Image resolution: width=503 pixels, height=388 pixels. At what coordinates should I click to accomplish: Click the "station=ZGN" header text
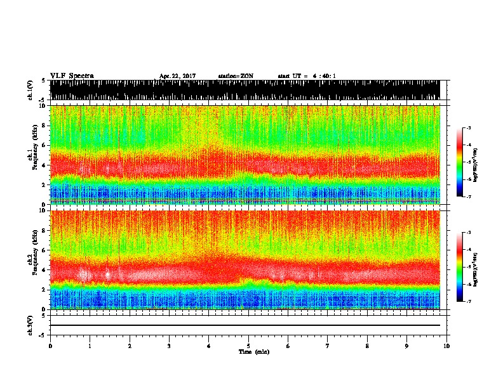click(236, 76)
